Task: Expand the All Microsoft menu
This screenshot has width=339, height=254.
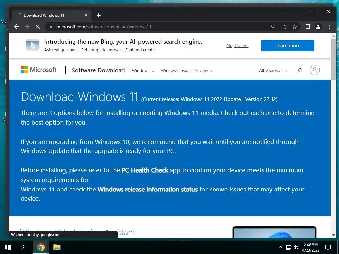Action: click(x=273, y=71)
